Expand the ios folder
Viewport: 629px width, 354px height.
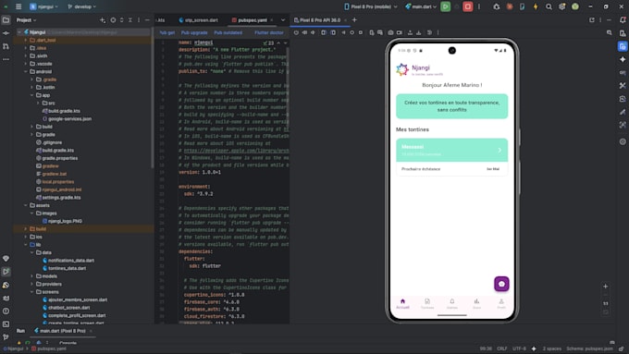(x=26, y=237)
